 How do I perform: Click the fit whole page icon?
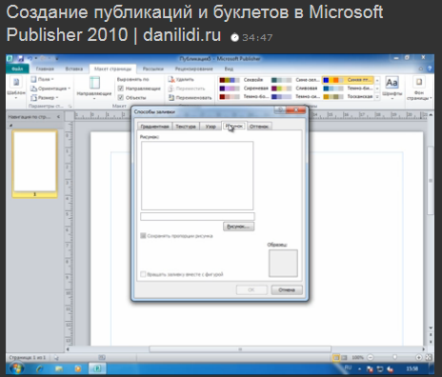(x=429, y=358)
